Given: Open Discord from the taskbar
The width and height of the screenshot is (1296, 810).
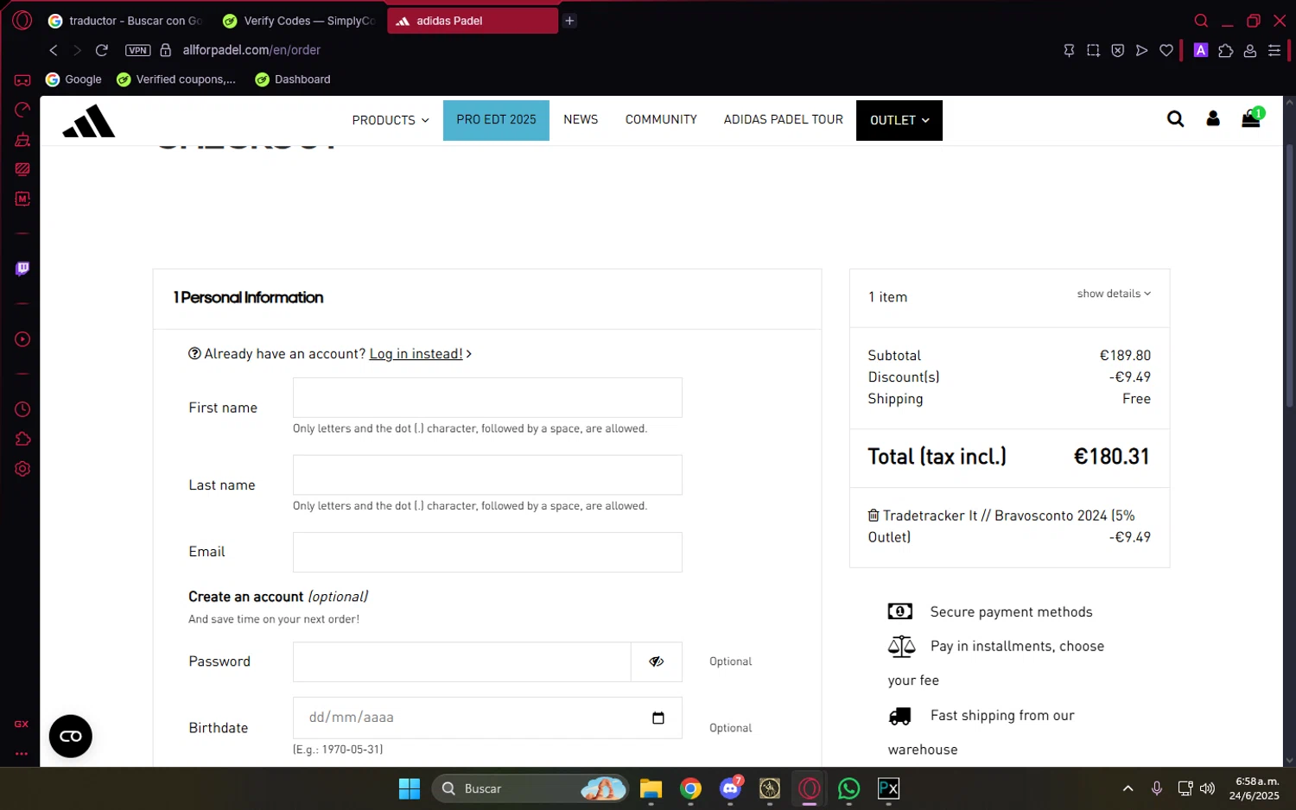Looking at the screenshot, I should pos(730,788).
